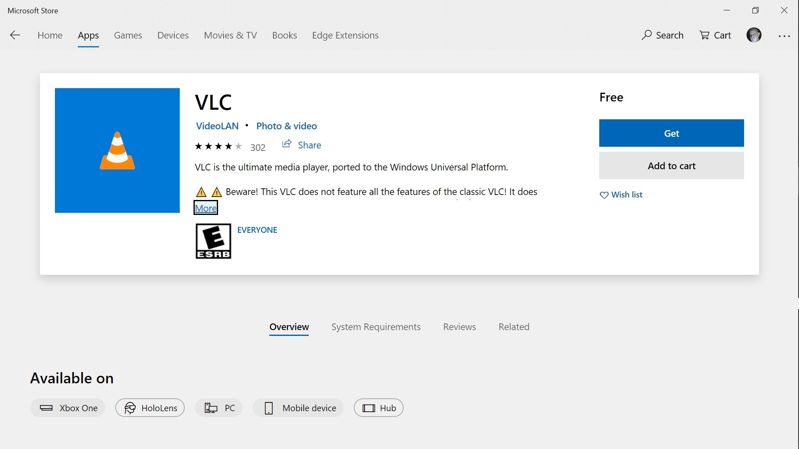Click the Xbox One device chip
Viewport: 799px width, 449px height.
click(67, 408)
